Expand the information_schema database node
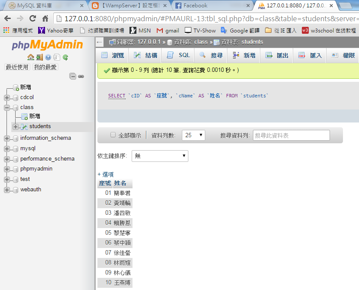Screen dimensions: 359x290 [x=7, y=139]
